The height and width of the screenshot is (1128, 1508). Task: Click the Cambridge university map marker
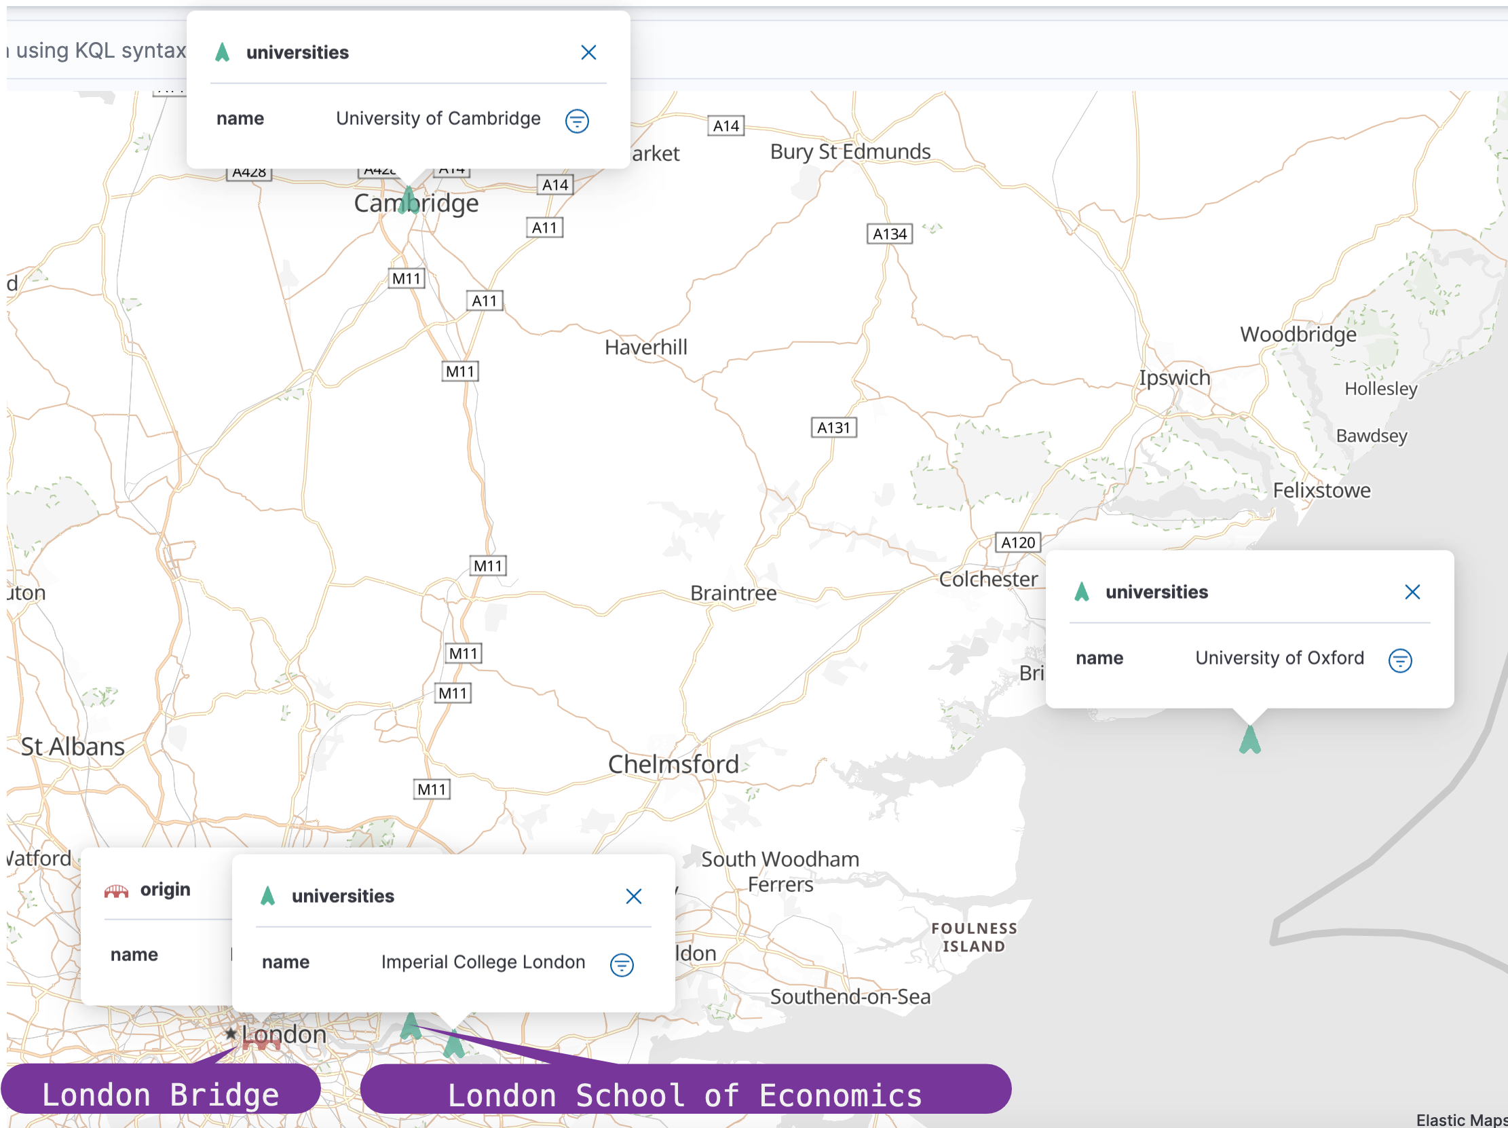(x=408, y=200)
